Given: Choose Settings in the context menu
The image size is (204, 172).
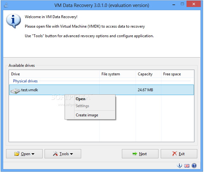Looking at the screenshot, I should [90, 106].
